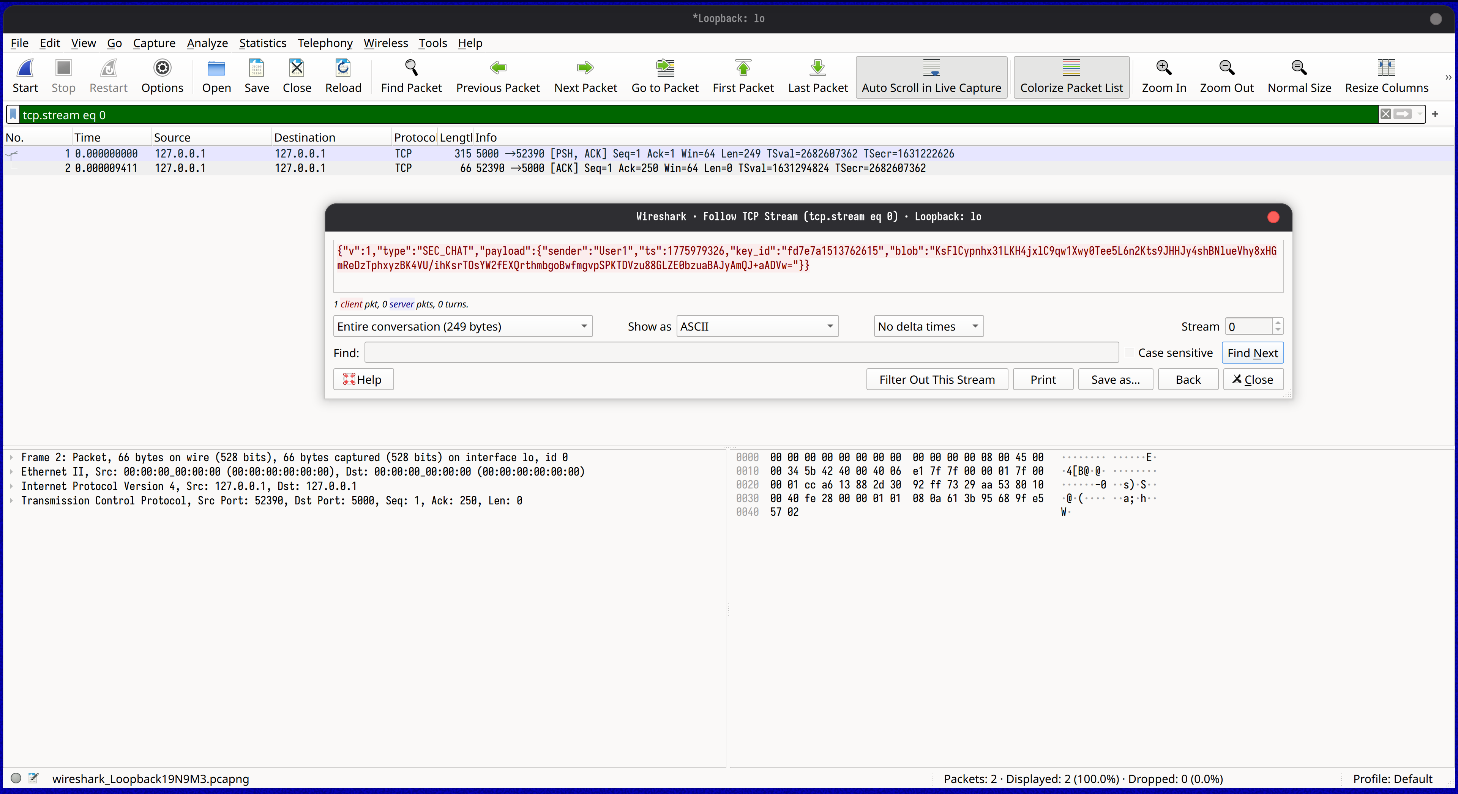
Task: Open No delta times dropdown
Action: [x=928, y=326]
